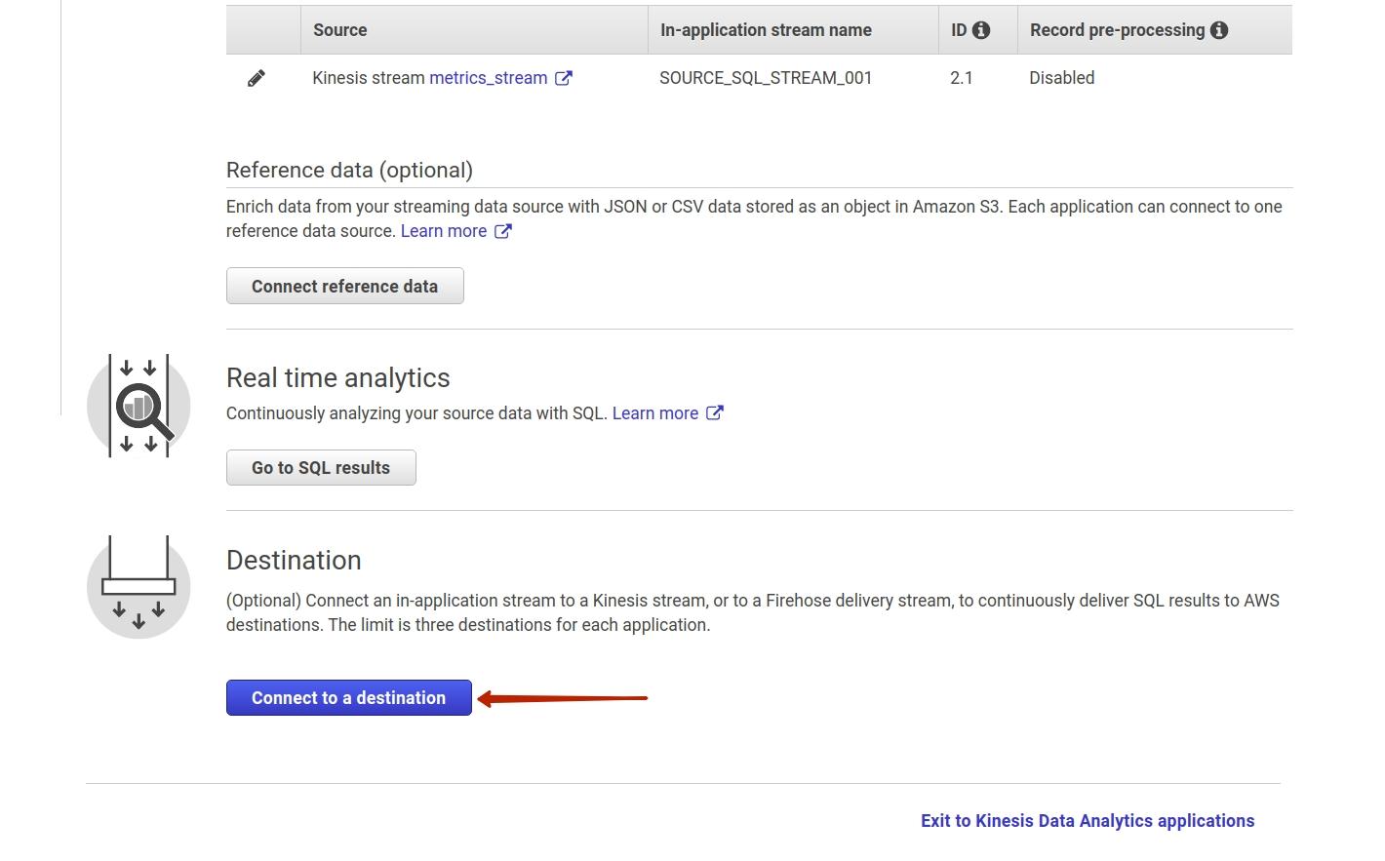This screenshot has height=861, width=1385.
Task: Click Exit to Kinesis Data Analytics applications
Action: 1087,820
